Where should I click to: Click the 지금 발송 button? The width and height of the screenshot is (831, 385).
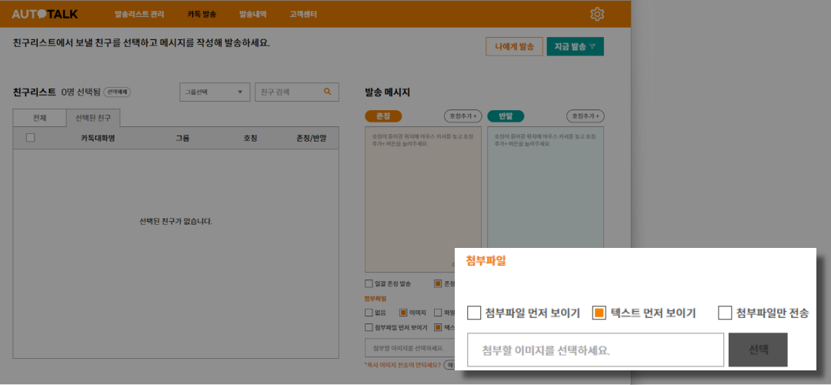click(x=575, y=47)
